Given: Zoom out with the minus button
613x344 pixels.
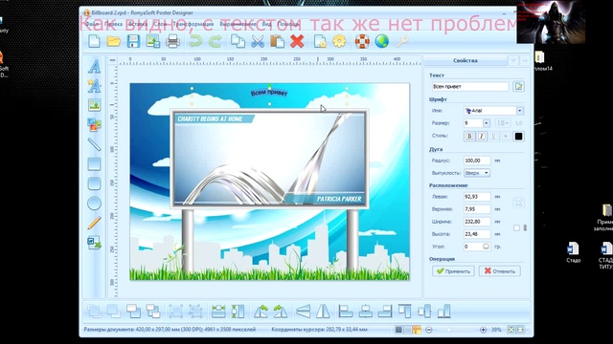Looking at the screenshot, I should pos(429,330).
